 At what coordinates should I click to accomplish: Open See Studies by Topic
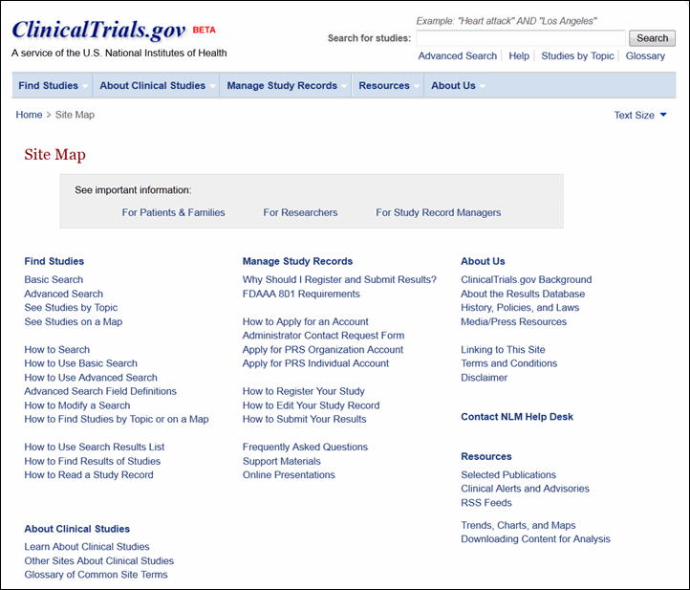[71, 307]
